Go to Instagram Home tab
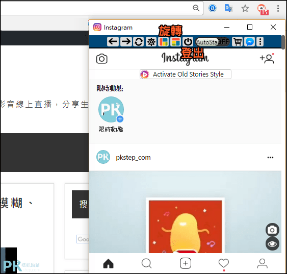287x274 pixels. coord(109,264)
